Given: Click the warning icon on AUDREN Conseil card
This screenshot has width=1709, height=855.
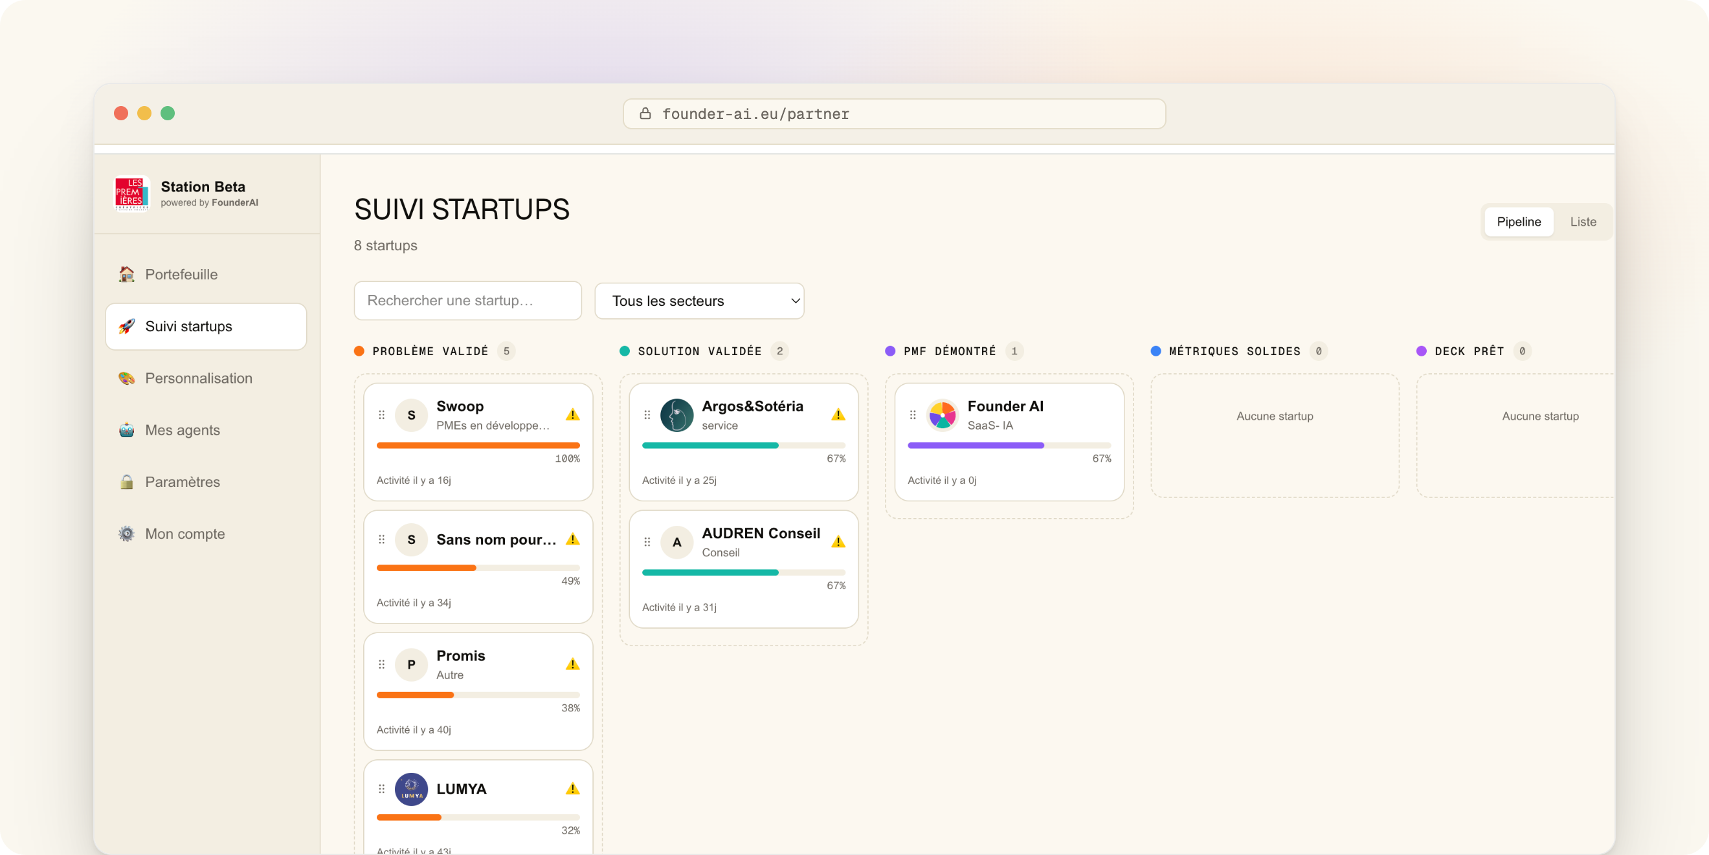Looking at the screenshot, I should (x=838, y=542).
